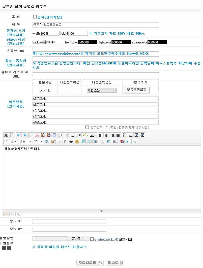The height and width of the screenshot is (268, 203).
Task: Align text left in editor
Action: (x=101, y=135)
